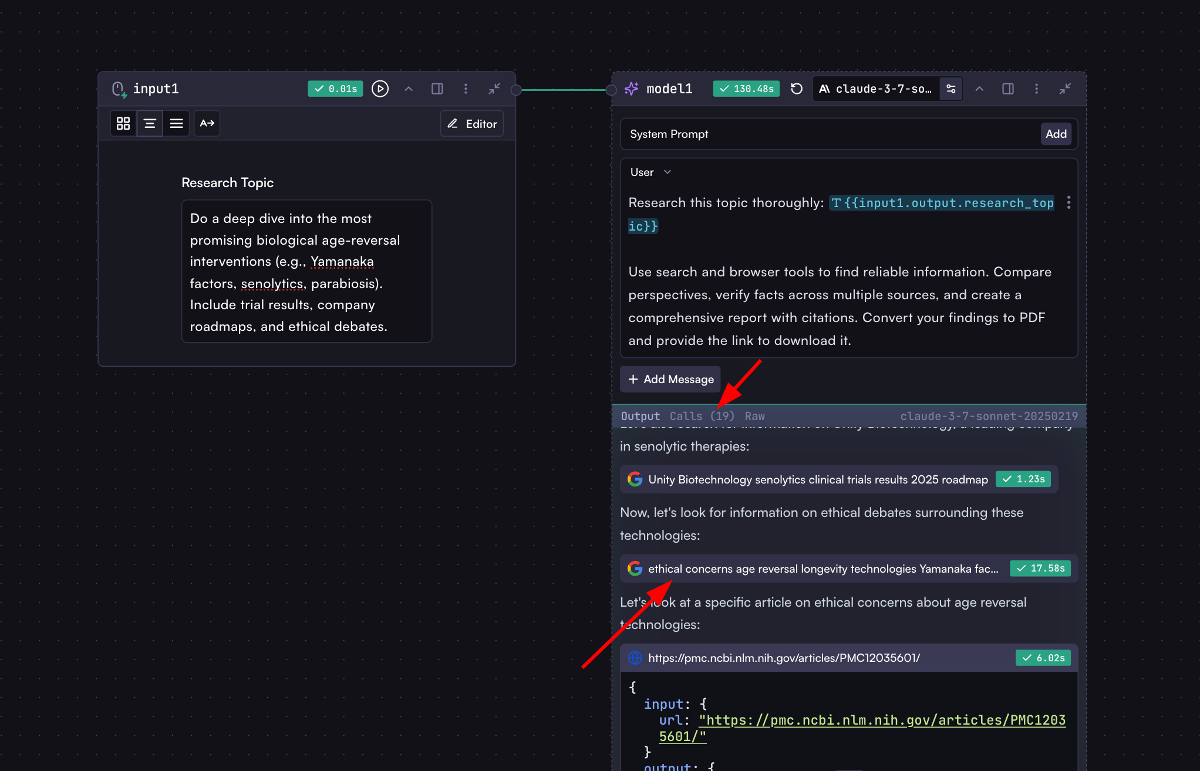Switch to the Output tab

tap(640, 416)
